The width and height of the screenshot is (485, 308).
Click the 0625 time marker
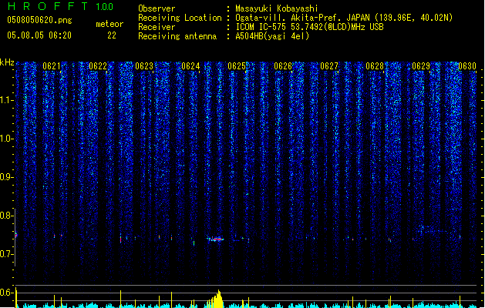237,66
